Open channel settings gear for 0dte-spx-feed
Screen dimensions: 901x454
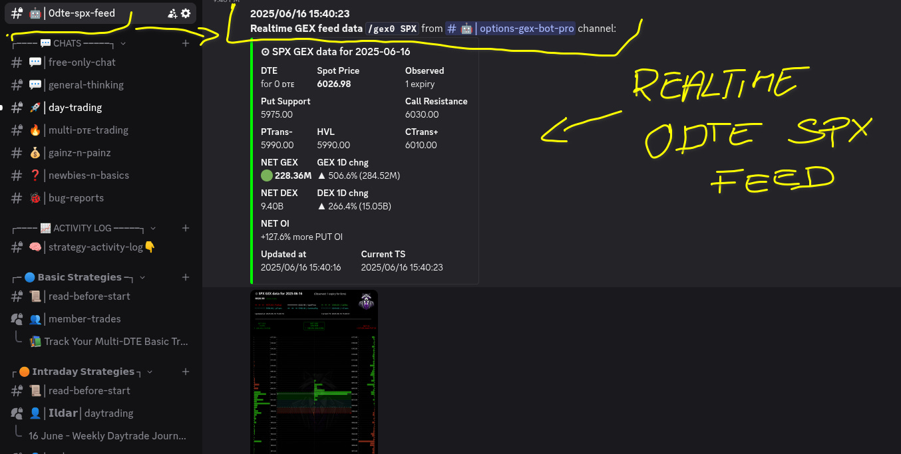[x=186, y=13]
